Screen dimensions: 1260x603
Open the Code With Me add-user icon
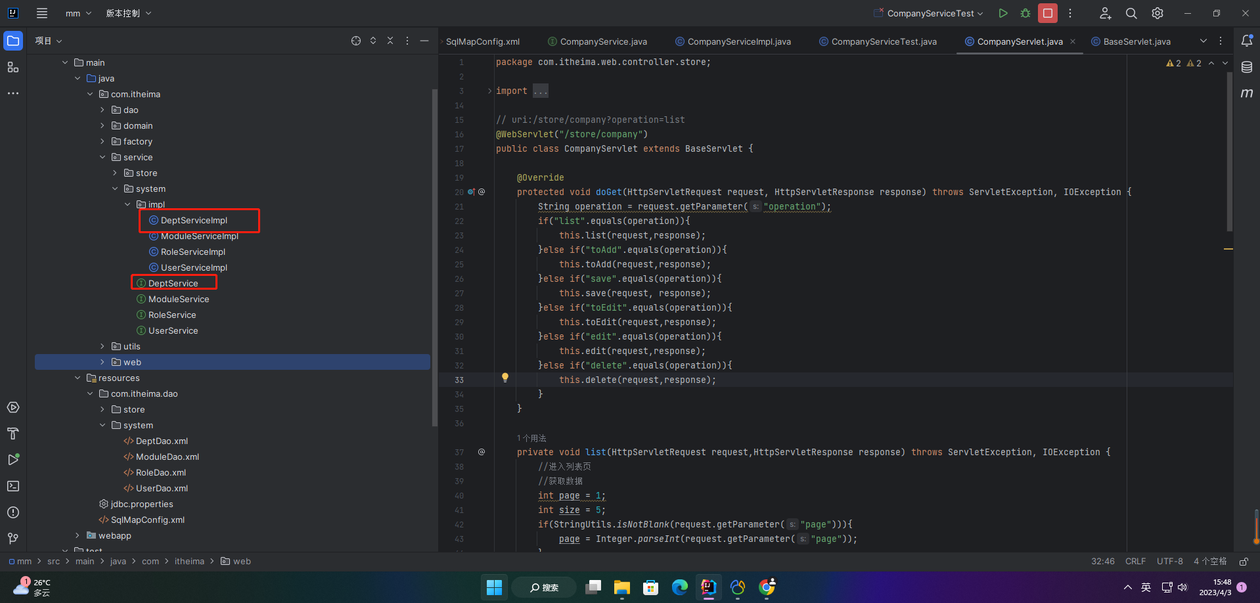click(1106, 13)
